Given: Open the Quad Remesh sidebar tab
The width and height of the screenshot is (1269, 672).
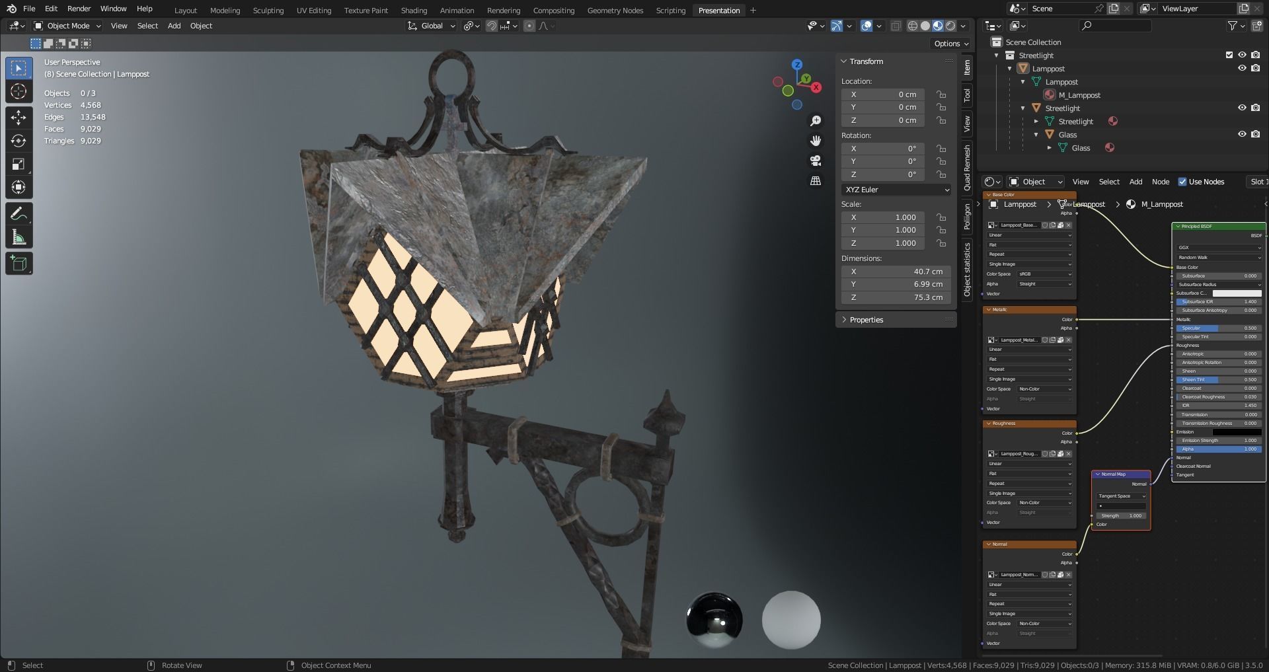Looking at the screenshot, I should click(967, 168).
